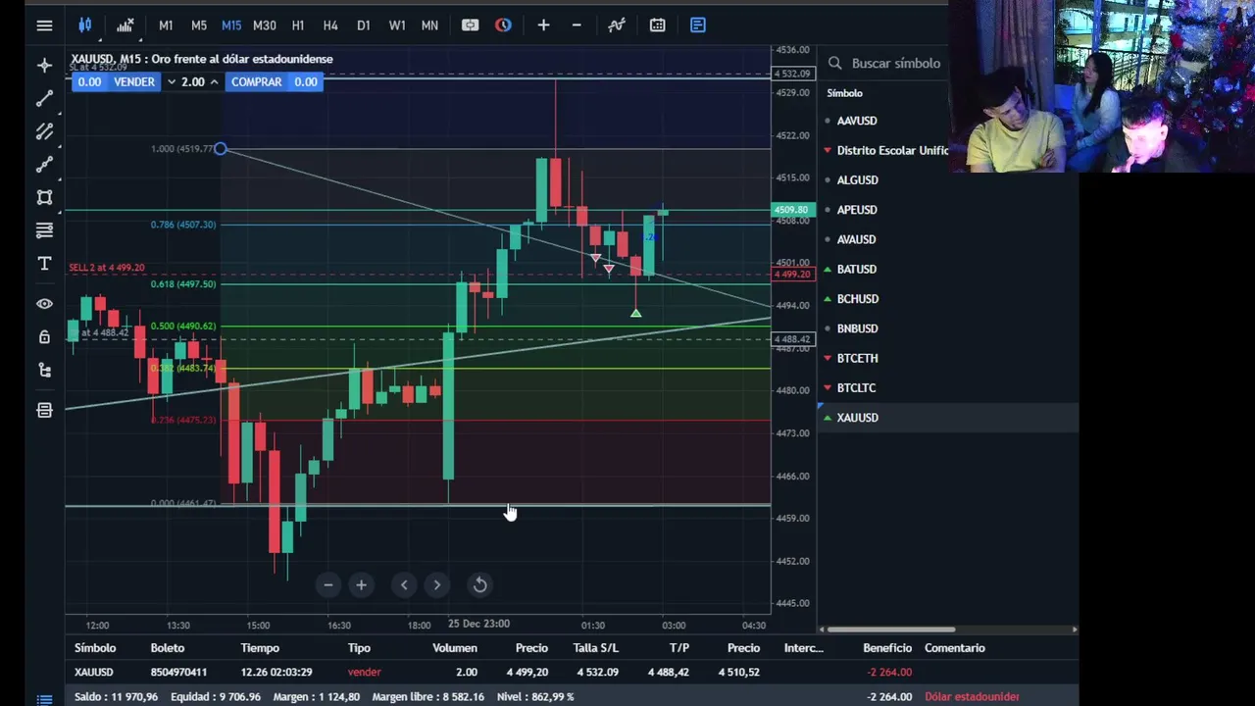Open the indicators wave-line icon

(617, 25)
